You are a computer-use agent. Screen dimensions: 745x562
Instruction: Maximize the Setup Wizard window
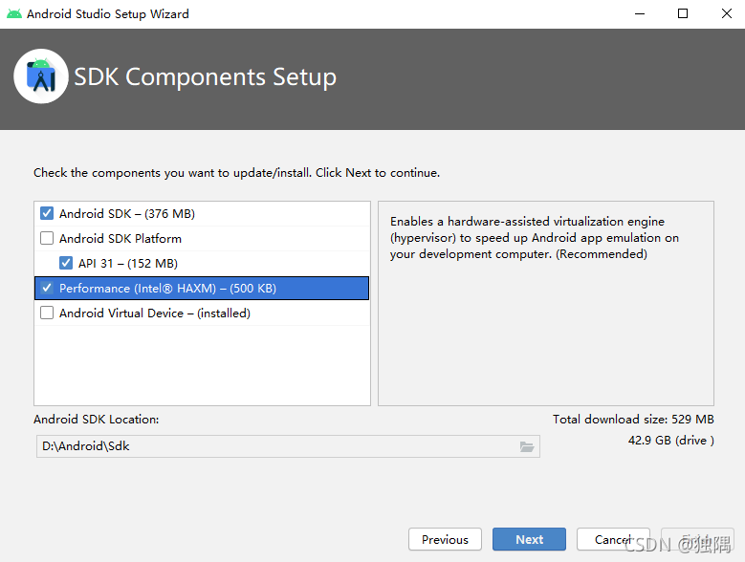point(682,13)
